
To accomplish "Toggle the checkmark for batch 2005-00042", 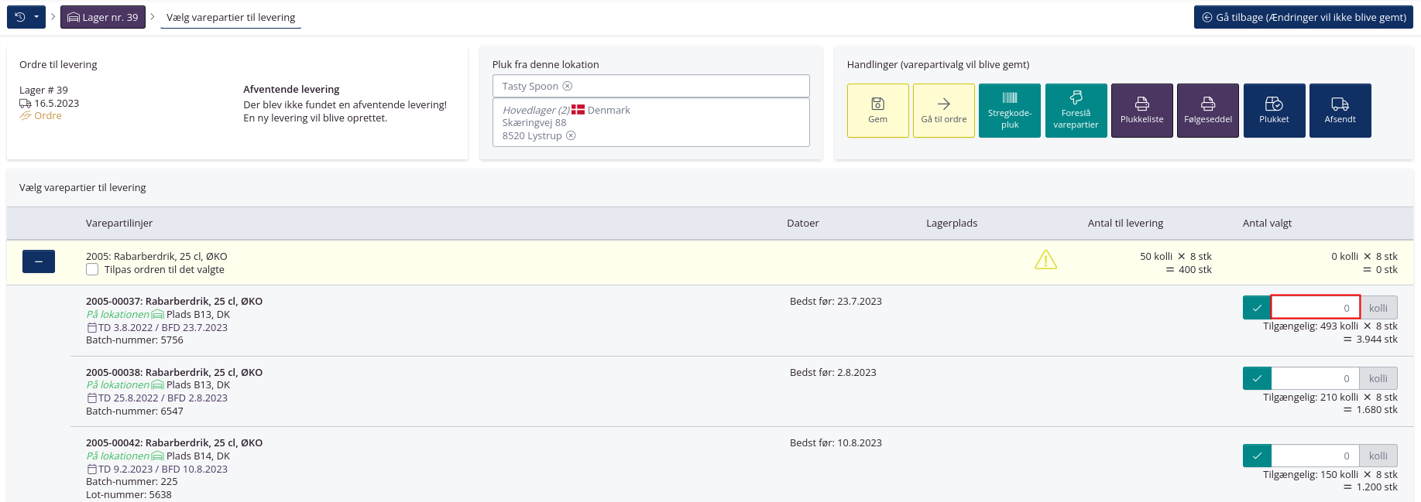I will (1257, 456).
